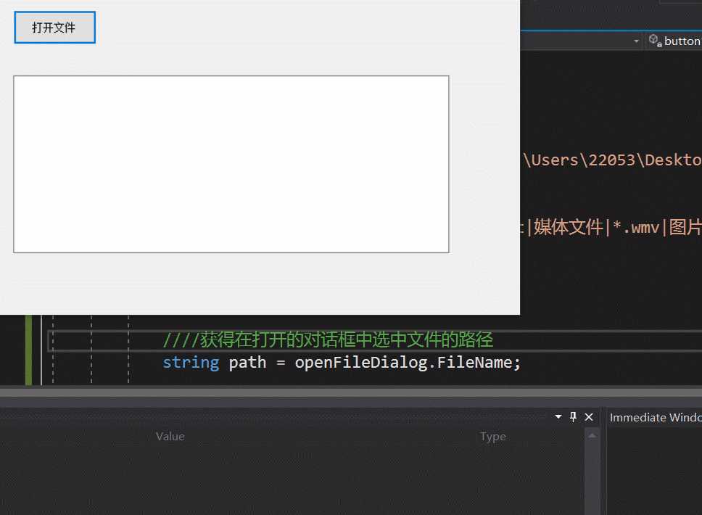Click the scroll up arrow in variables panel
Viewport: 702px width, 515px height.
click(592, 436)
